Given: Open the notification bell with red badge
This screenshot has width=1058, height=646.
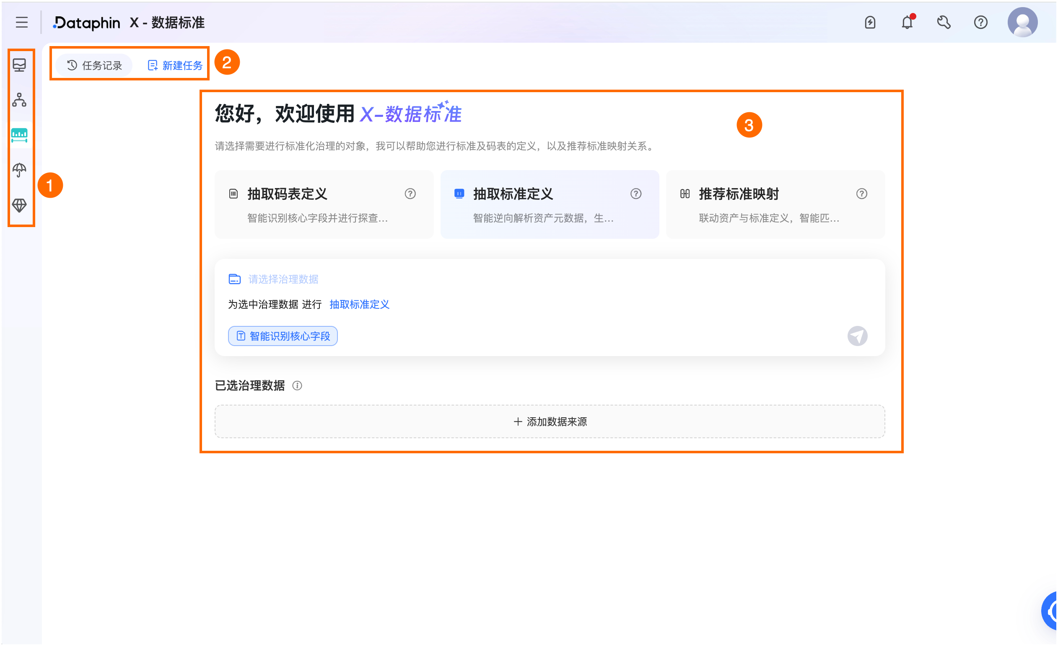Looking at the screenshot, I should click(x=907, y=22).
